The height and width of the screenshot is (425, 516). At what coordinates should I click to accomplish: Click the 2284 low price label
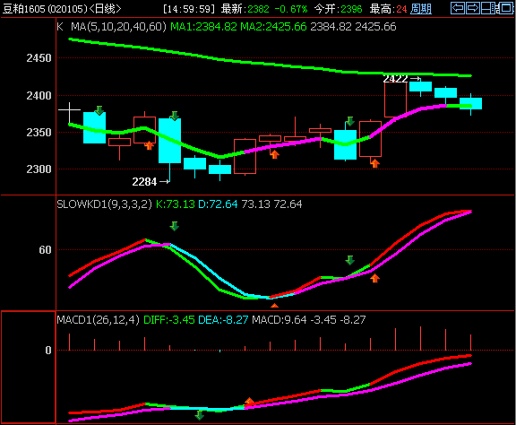pos(144,181)
